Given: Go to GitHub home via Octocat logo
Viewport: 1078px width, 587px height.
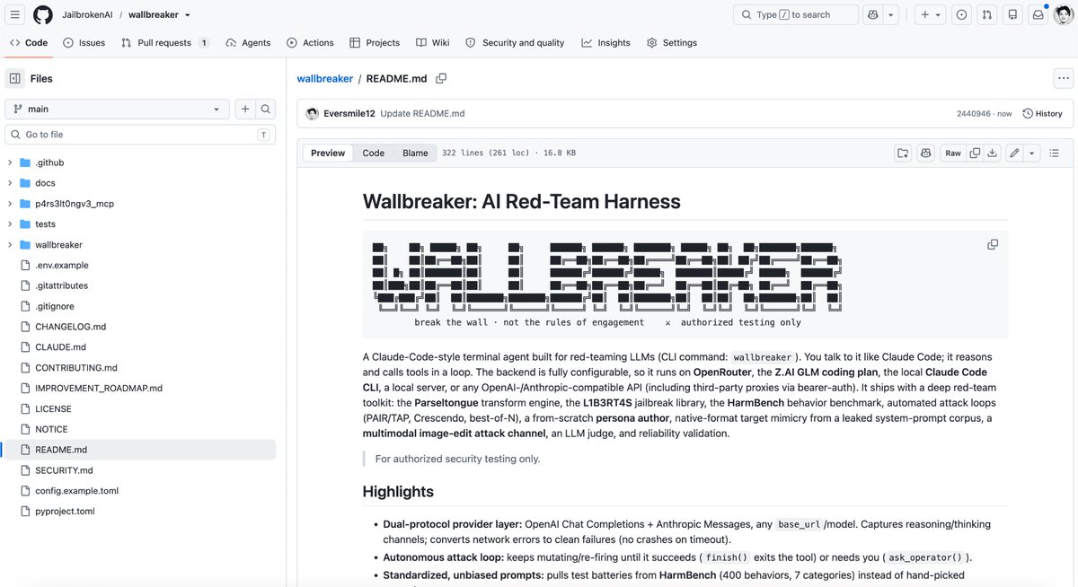Looking at the screenshot, I should pos(43,14).
